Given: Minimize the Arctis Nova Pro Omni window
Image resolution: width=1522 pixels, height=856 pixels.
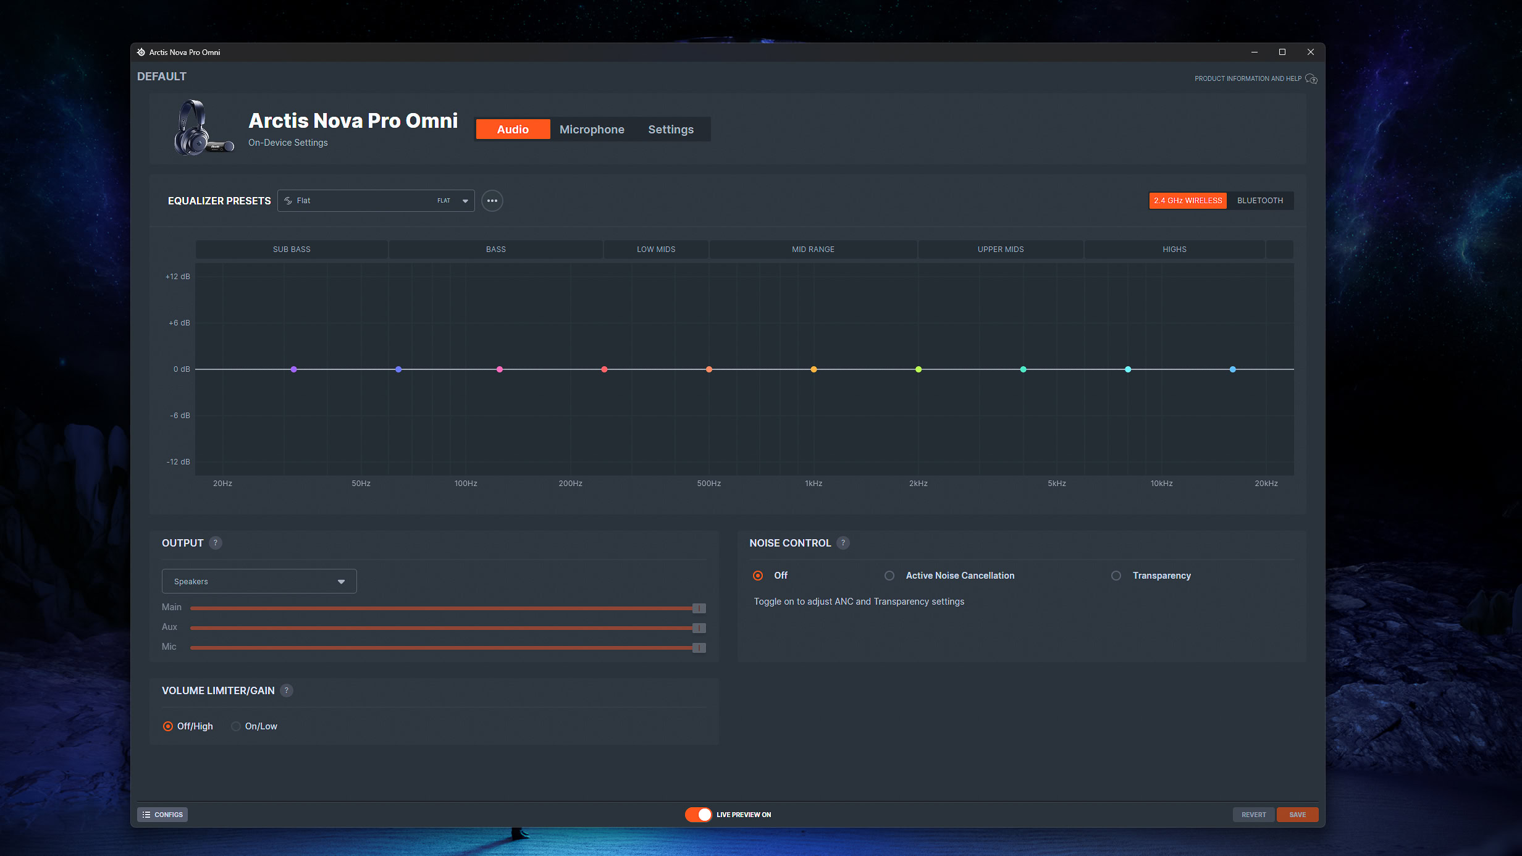Looking at the screenshot, I should click(x=1254, y=52).
